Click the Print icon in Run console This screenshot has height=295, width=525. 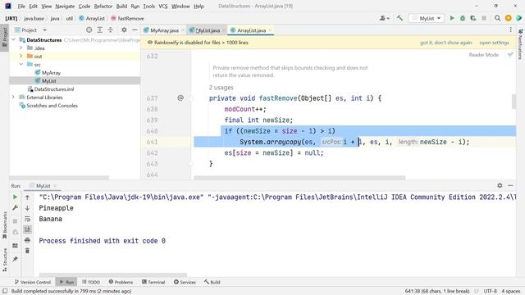(27, 240)
